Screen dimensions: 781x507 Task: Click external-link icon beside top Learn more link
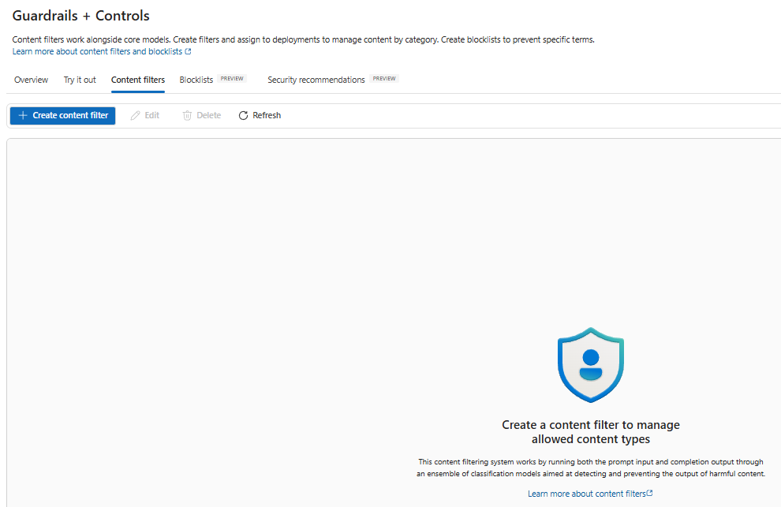[188, 51]
